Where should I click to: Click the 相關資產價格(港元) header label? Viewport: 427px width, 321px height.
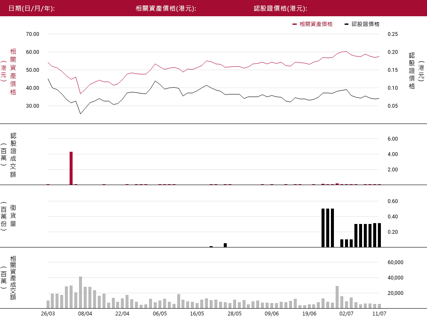[x=166, y=9]
